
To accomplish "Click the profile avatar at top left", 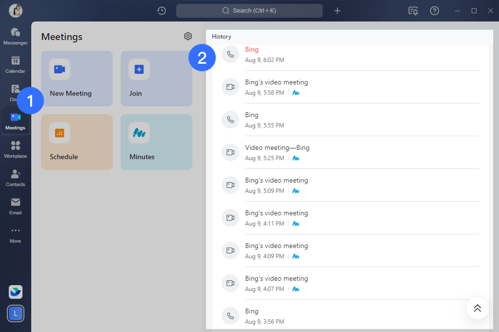I will tap(16, 11).
